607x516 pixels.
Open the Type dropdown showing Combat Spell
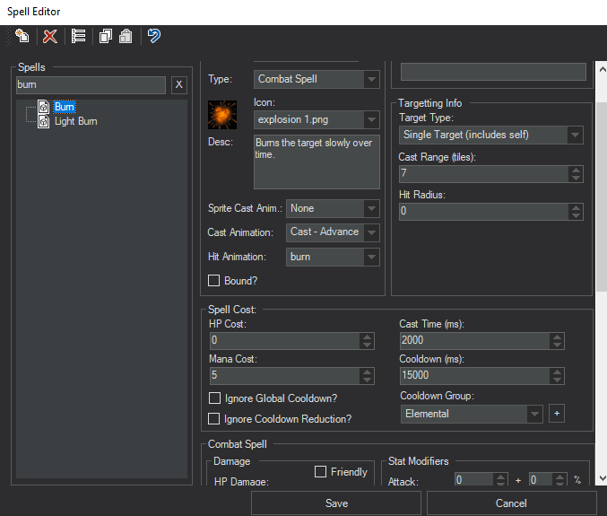(317, 79)
